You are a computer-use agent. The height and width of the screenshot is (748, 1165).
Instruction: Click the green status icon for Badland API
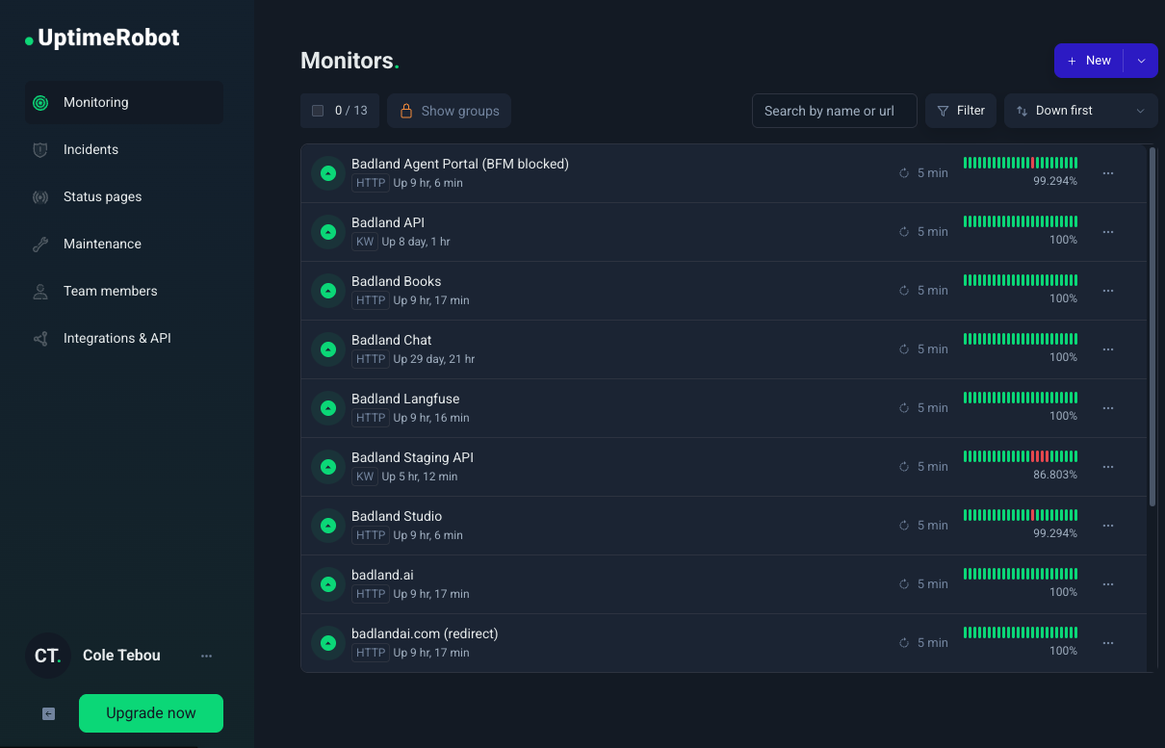point(327,232)
